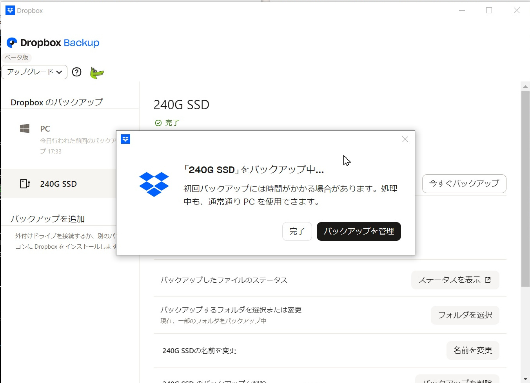This screenshot has height=383, width=530.
Task: Close the Dropbox window
Action: click(517, 11)
